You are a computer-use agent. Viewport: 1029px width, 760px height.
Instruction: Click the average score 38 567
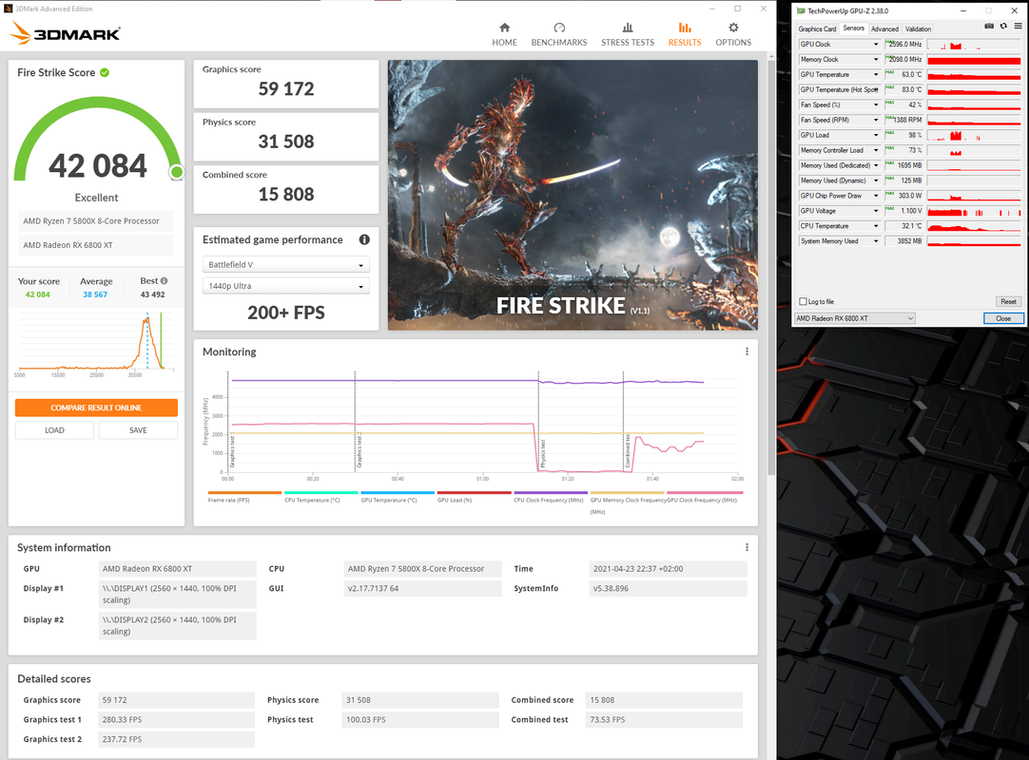point(95,294)
